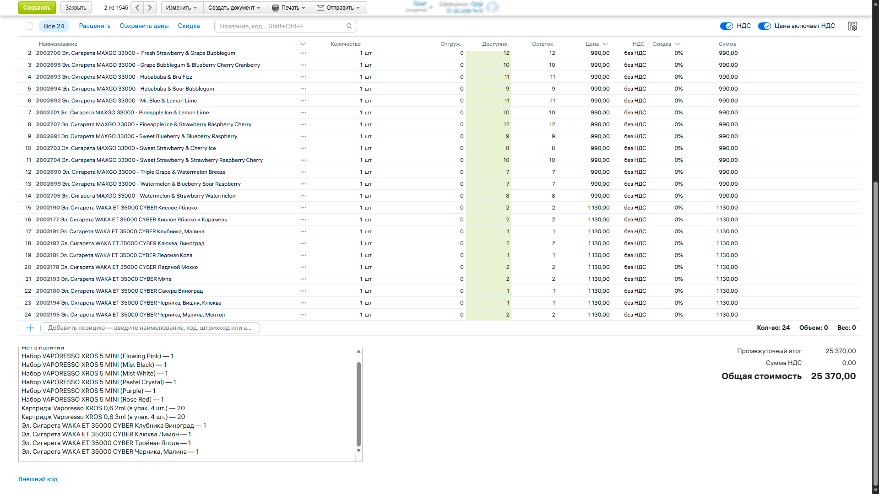Viewport: 879px width, 494px height.
Task: Click product code 2002190 in row 15
Action: click(48, 208)
